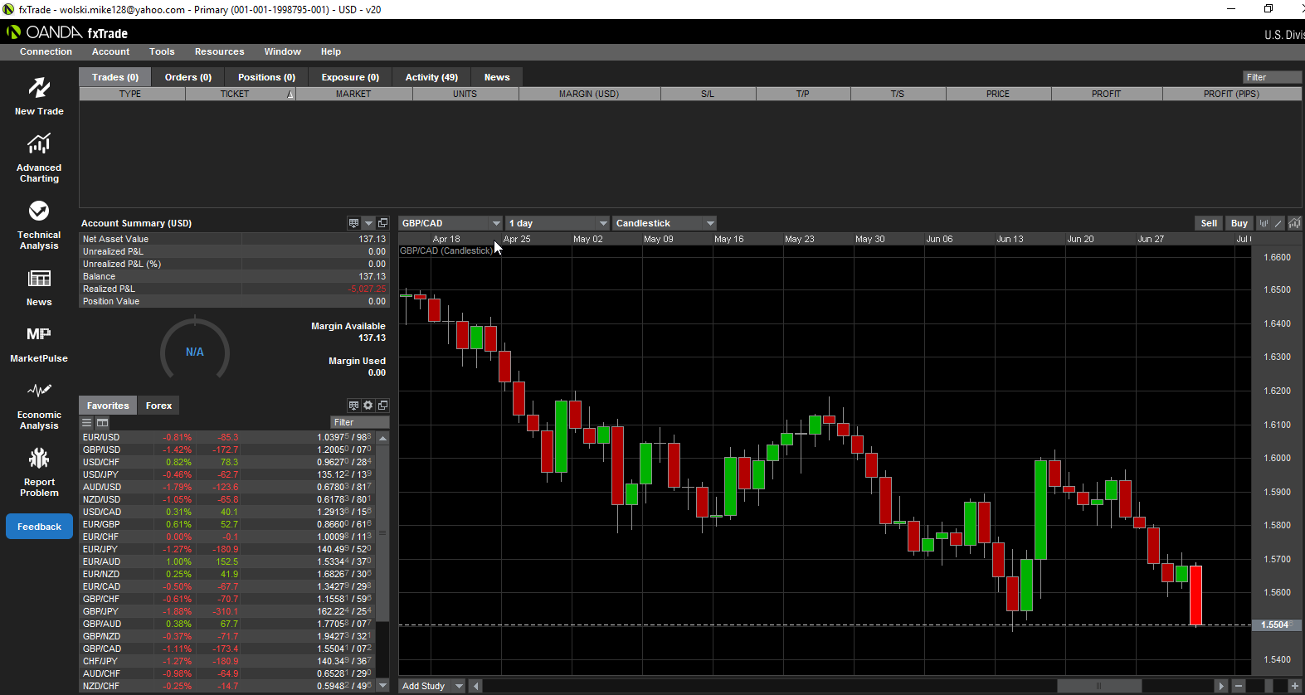Open the Connection menu

[46, 51]
